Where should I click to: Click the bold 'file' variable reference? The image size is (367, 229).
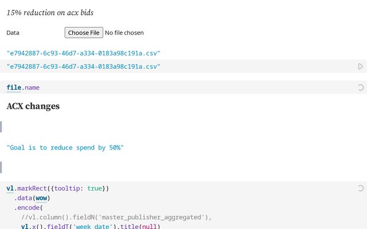click(x=14, y=88)
